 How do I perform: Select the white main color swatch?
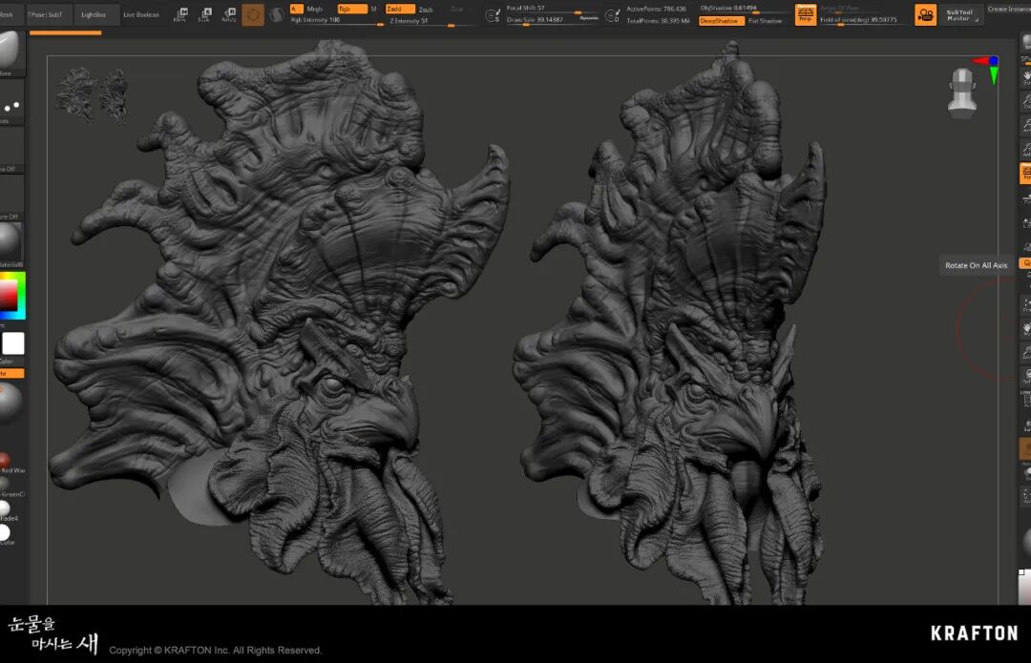(13, 343)
